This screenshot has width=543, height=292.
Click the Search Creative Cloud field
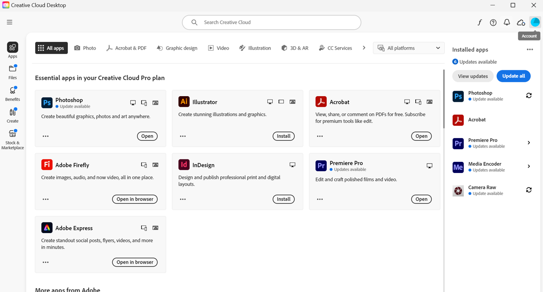[271, 22]
